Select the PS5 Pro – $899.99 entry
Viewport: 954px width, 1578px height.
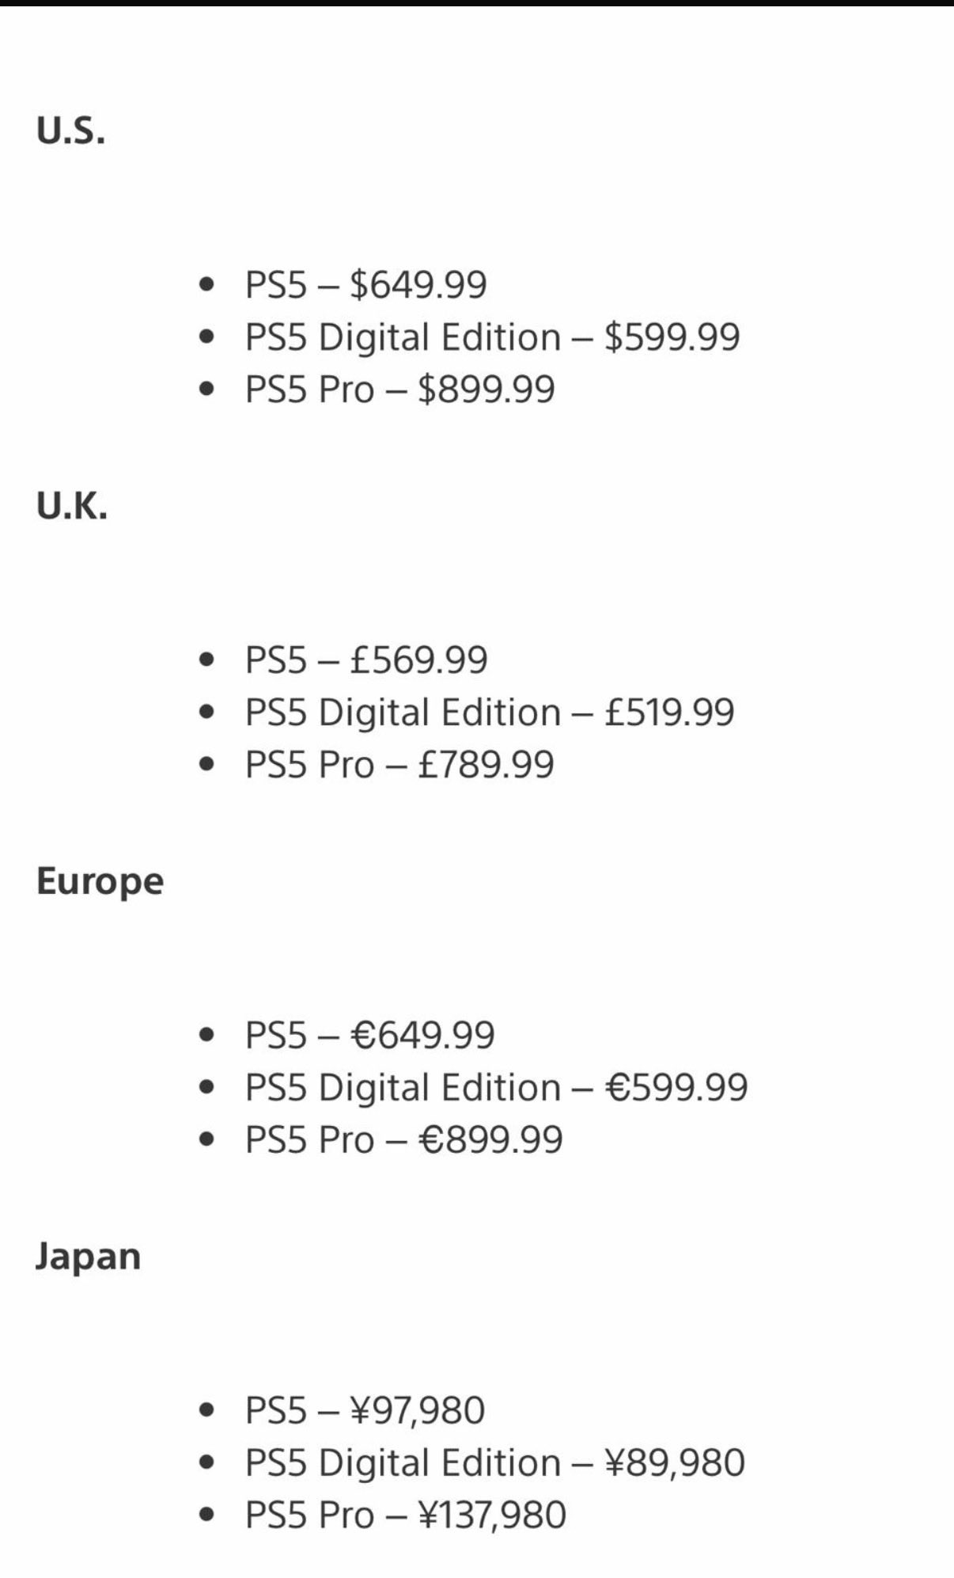pos(399,389)
